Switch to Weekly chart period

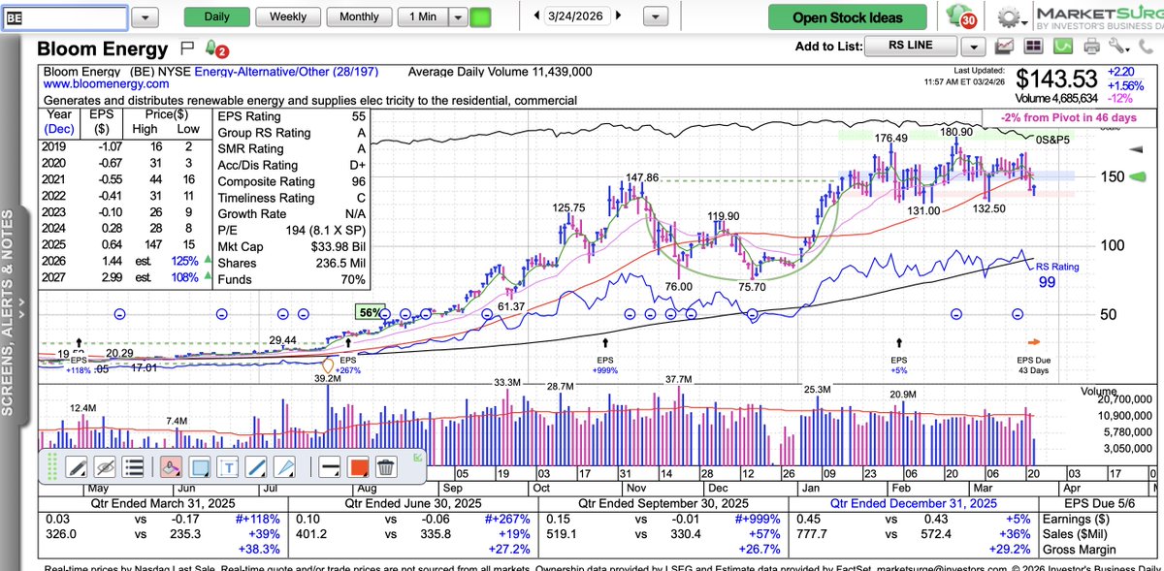(x=288, y=16)
